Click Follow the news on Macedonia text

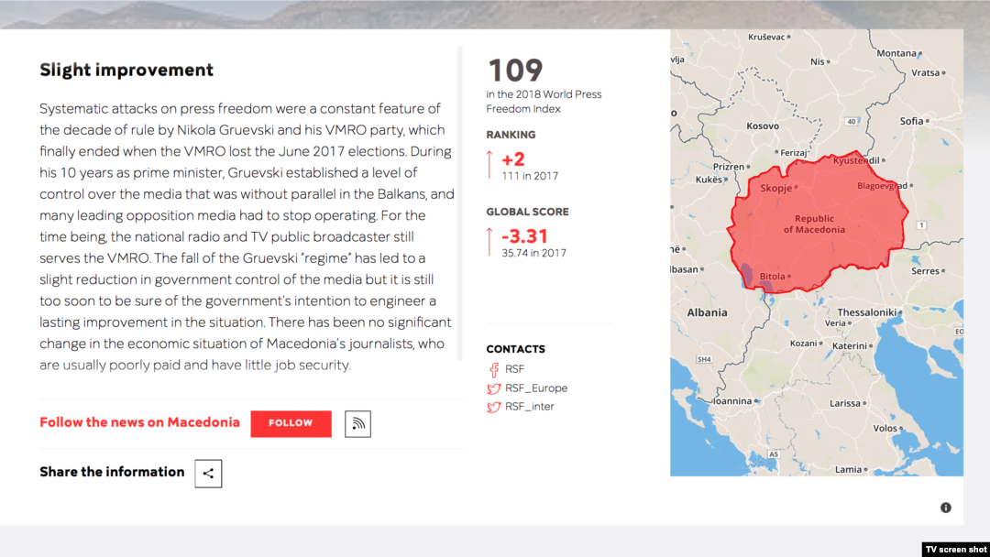click(139, 422)
